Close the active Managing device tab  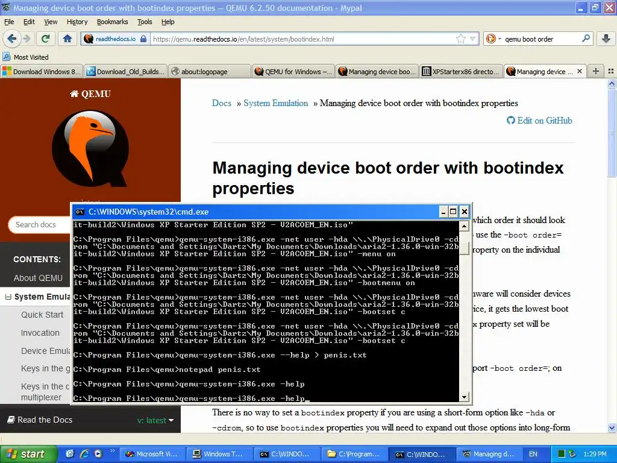(579, 71)
